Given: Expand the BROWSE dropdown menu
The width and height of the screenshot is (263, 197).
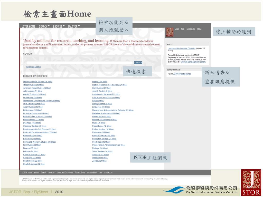Looking at the screenshot, I should (59, 26).
